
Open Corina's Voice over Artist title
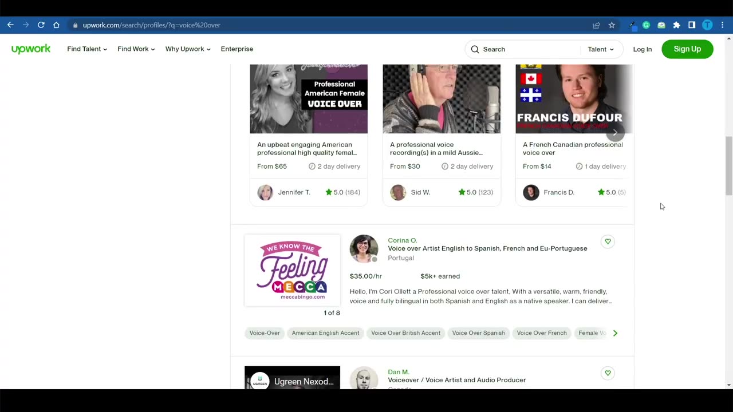click(x=487, y=248)
